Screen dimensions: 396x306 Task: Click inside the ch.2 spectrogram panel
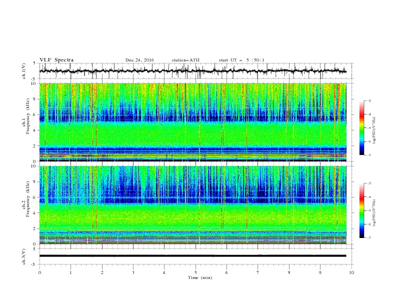coord(193,205)
